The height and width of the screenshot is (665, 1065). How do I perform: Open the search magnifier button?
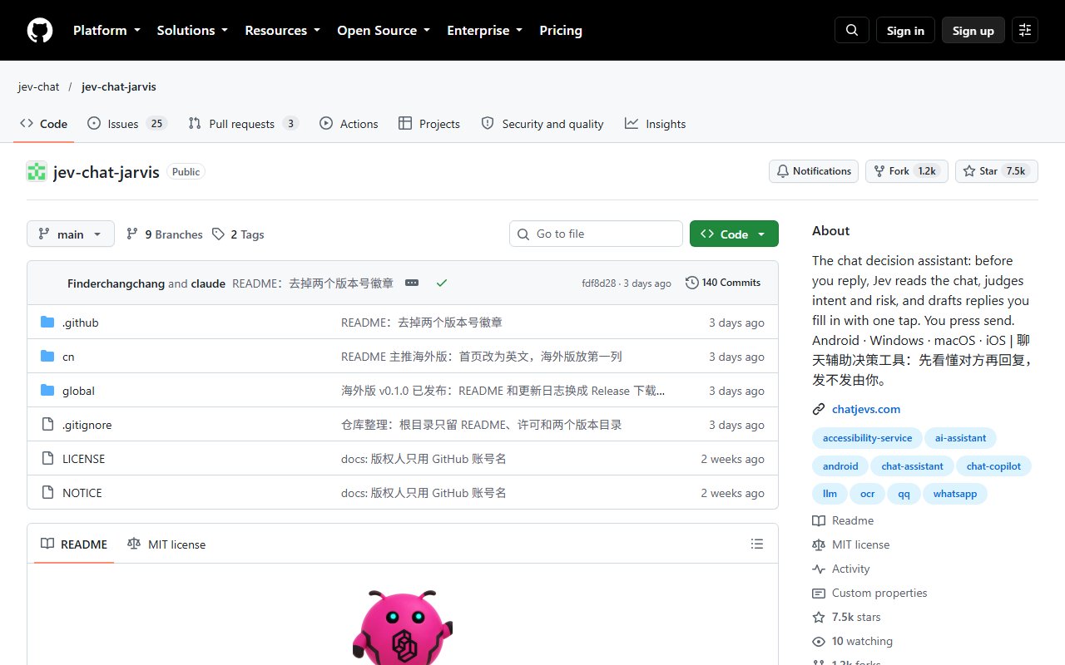click(852, 31)
